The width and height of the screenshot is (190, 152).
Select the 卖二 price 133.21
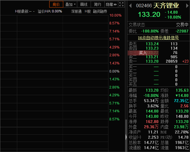tap(152, 57)
